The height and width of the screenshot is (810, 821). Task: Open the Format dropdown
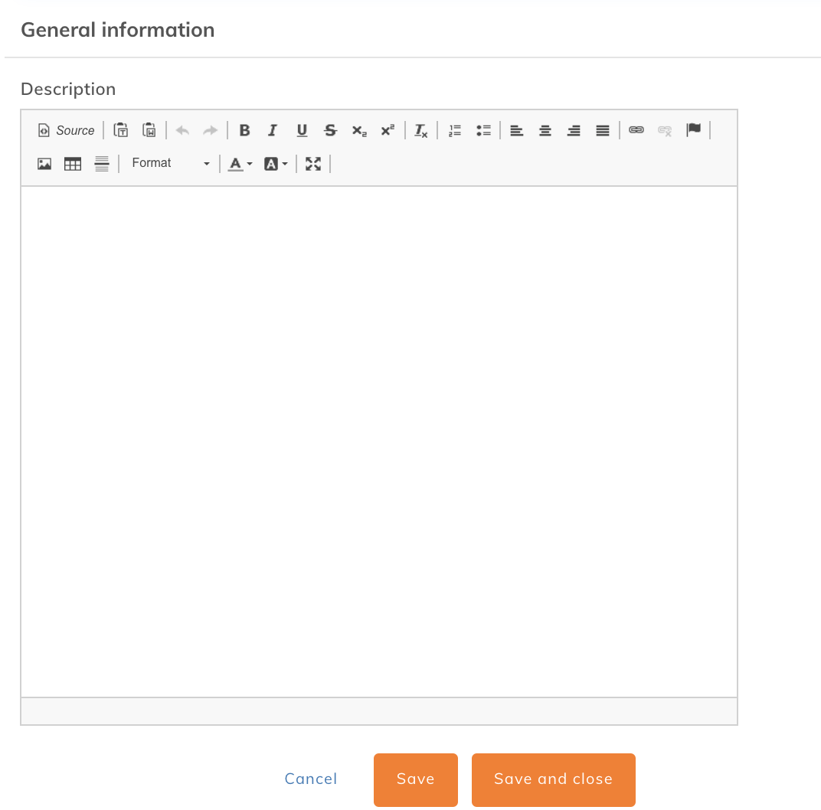170,163
